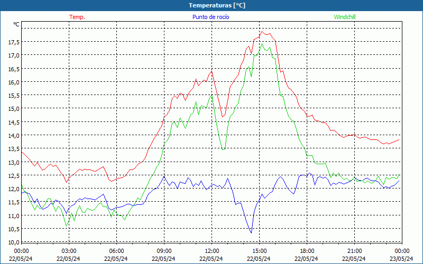This screenshot has width=423, height=264.
Task: Click the 16,0 y-axis value
Action: 14,82
